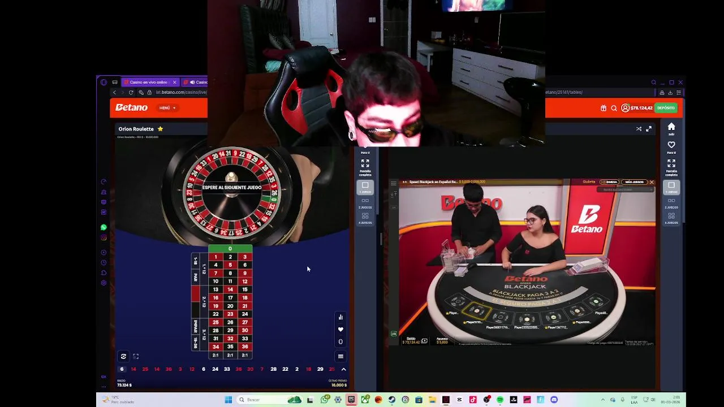Click result 33 in history strip
Image resolution: width=724 pixels, height=407 pixels.
[227, 369]
